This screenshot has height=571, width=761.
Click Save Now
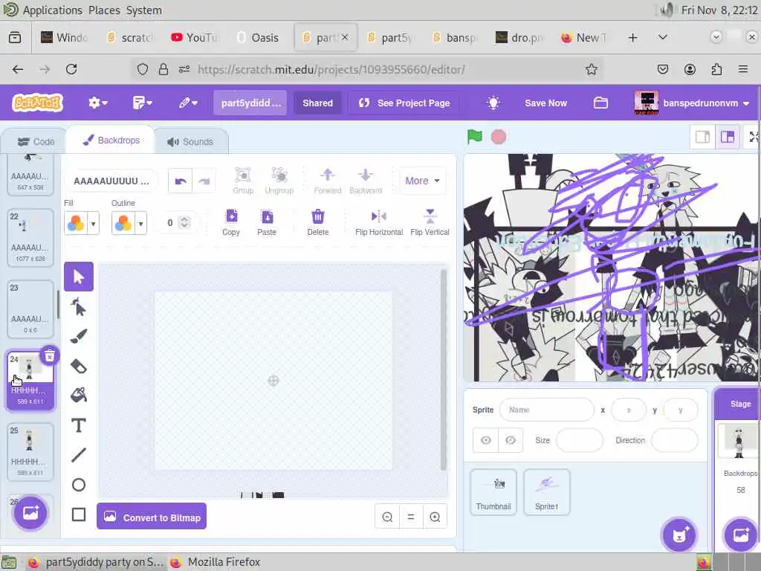[x=545, y=103]
